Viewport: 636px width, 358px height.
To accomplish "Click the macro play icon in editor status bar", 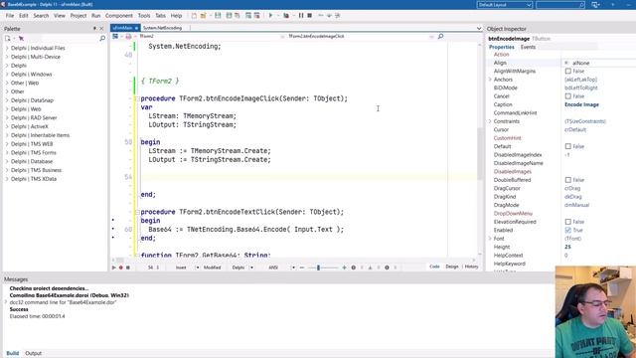I will 113,268.
